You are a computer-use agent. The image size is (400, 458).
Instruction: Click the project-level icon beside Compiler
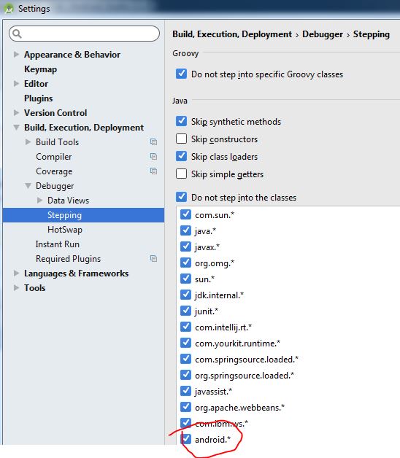(x=153, y=157)
